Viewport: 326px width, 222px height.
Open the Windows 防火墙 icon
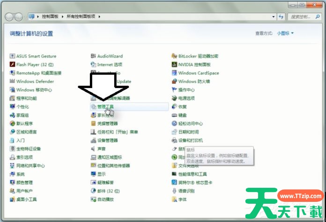point(174,81)
